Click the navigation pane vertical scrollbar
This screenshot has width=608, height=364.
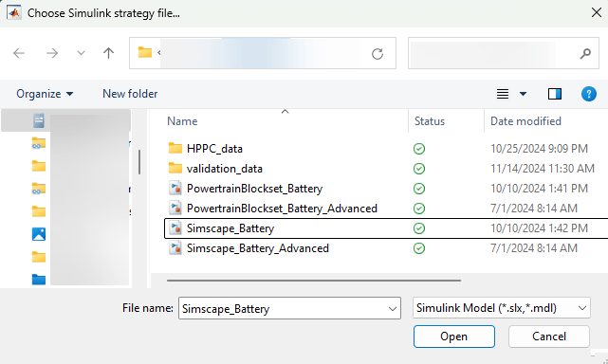[x=139, y=162]
